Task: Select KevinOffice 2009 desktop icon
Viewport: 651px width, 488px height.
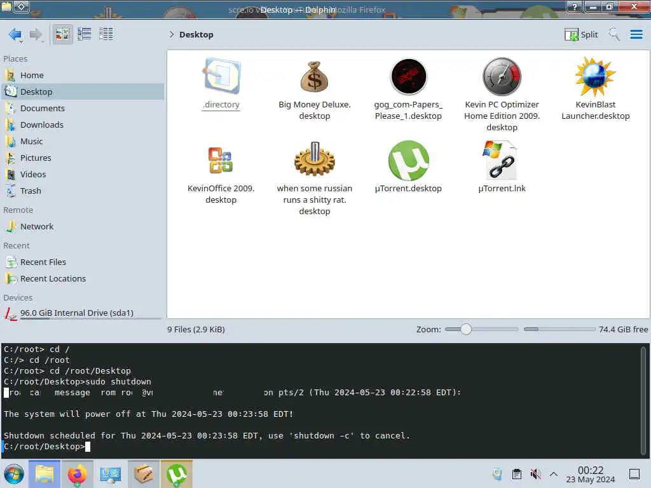Action: click(x=221, y=160)
